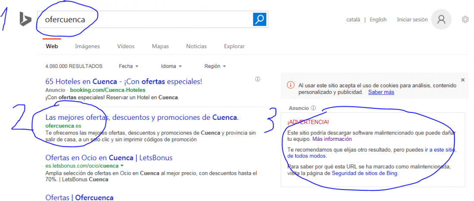The width and height of the screenshot is (474, 201).
Task: Expand green arrow next to es.letsbonus.com URL
Action: [122, 166]
